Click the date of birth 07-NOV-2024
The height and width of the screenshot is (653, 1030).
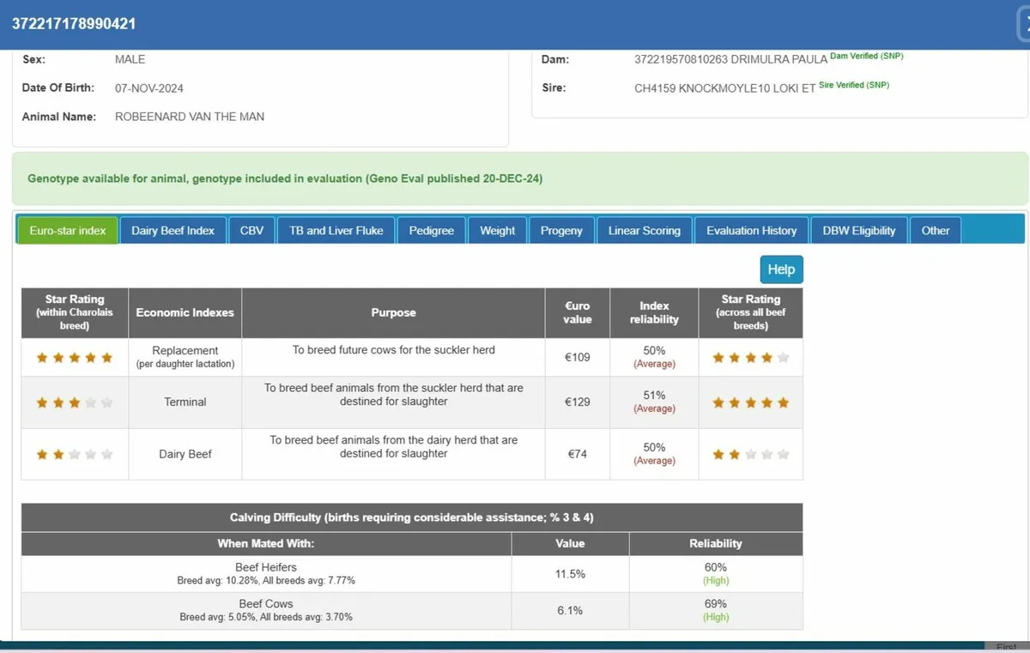[x=149, y=88]
